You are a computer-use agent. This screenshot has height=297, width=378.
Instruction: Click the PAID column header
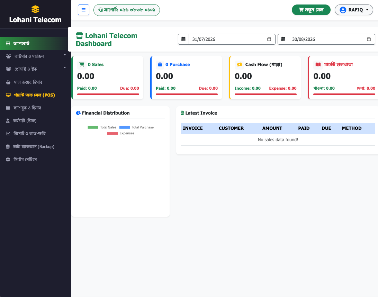click(304, 128)
